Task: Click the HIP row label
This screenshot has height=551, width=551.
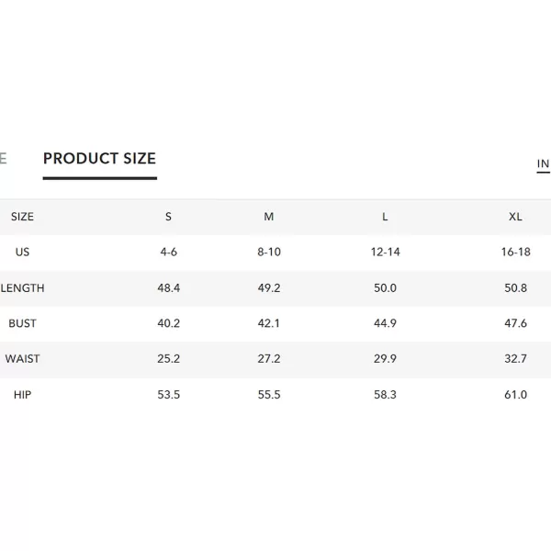Action: click(x=22, y=395)
